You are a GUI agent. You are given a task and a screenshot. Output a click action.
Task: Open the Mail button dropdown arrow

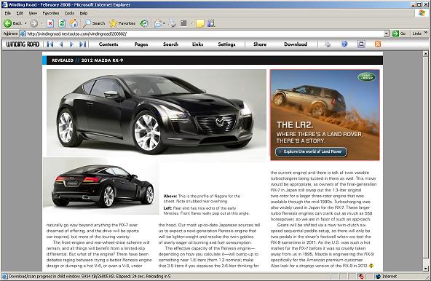[x=164, y=23]
